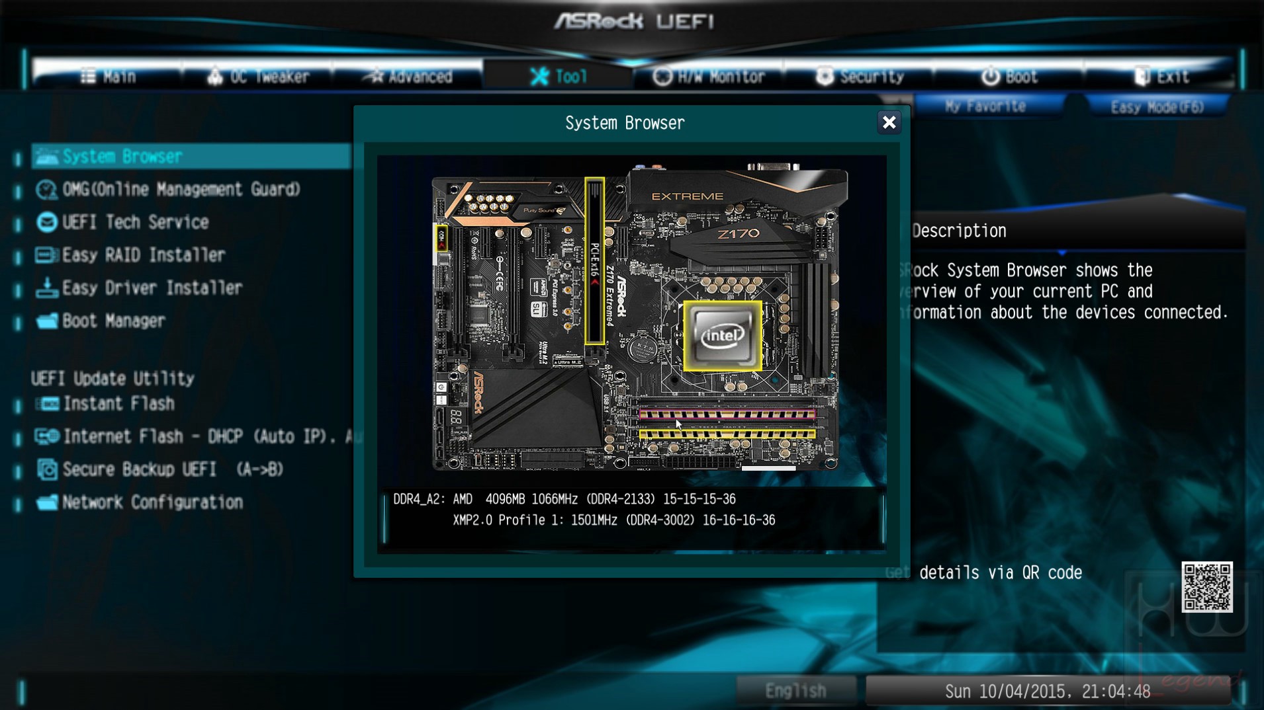Image resolution: width=1264 pixels, height=710 pixels.
Task: Open the Main tab
Action: [x=109, y=77]
